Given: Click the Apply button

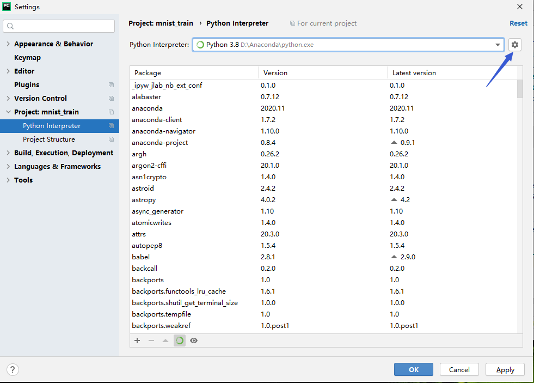Looking at the screenshot, I should tap(505, 369).
